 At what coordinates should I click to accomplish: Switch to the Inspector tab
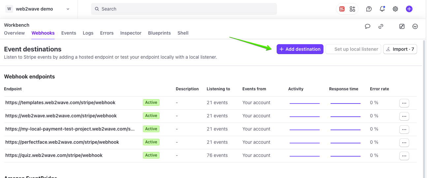(x=131, y=33)
